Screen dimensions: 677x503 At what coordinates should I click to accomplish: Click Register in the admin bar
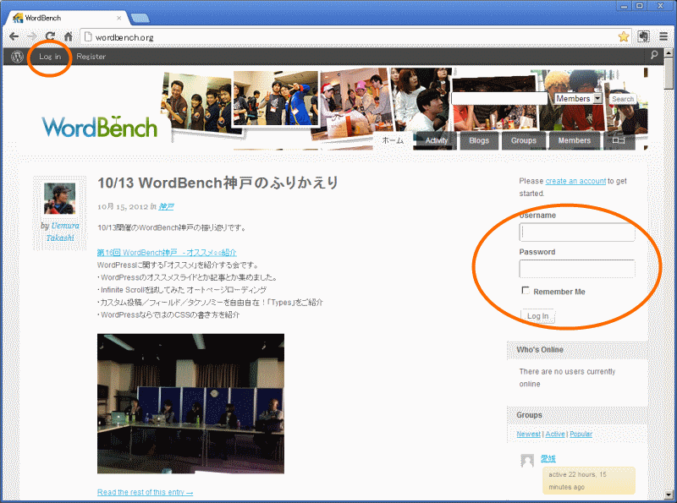pyautogui.click(x=91, y=57)
